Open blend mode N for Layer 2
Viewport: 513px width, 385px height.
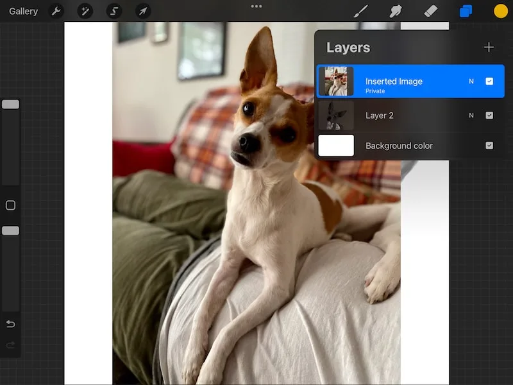(471, 116)
